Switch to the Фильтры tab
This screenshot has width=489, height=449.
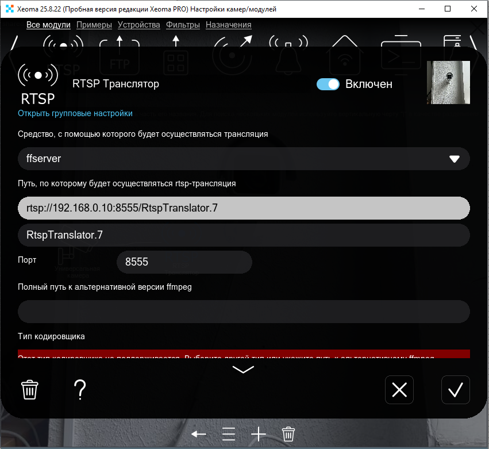[183, 25]
